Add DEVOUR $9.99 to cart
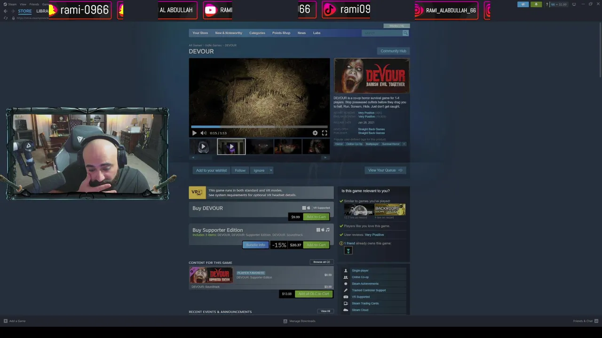 316,217
